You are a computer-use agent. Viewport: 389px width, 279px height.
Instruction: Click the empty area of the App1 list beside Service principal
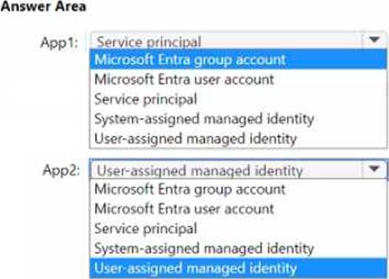tap(292, 99)
